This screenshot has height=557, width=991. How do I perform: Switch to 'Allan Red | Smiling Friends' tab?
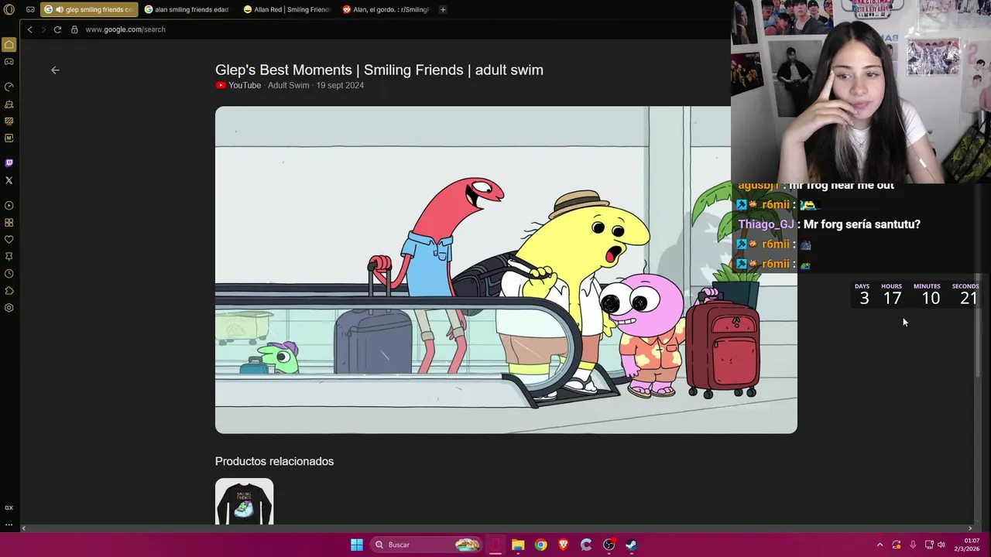286,9
